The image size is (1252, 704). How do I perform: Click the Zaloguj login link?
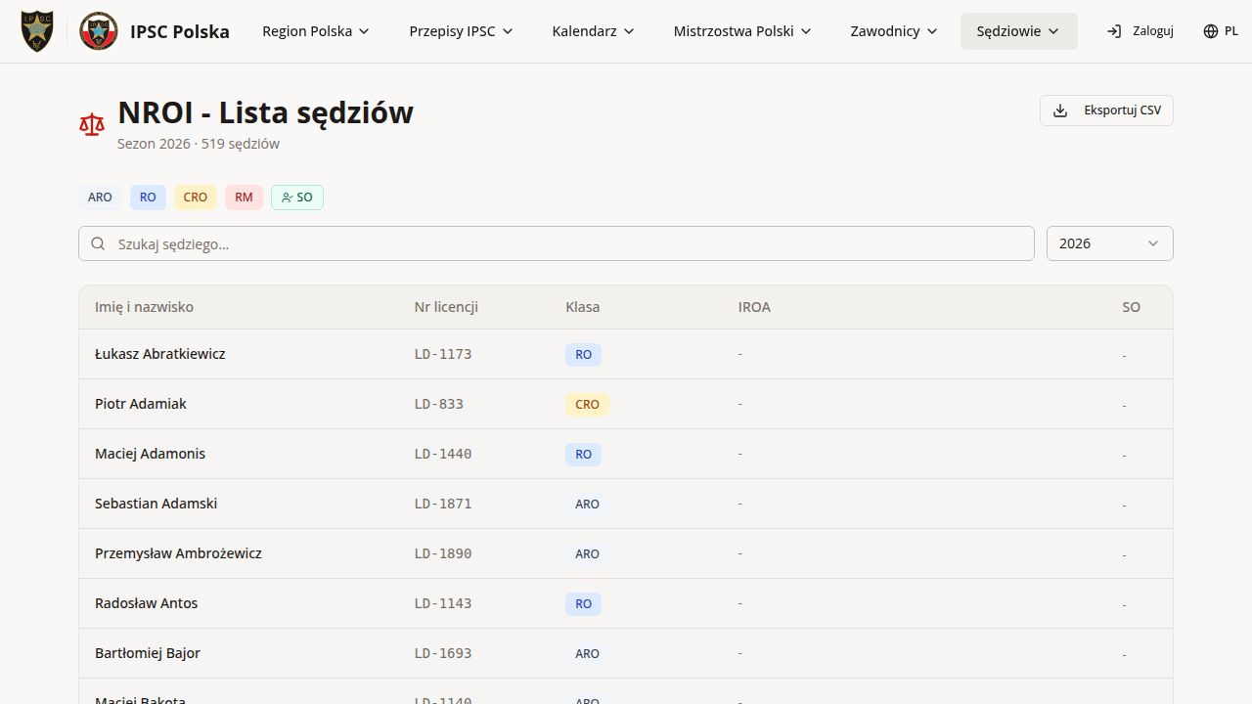click(x=1140, y=31)
